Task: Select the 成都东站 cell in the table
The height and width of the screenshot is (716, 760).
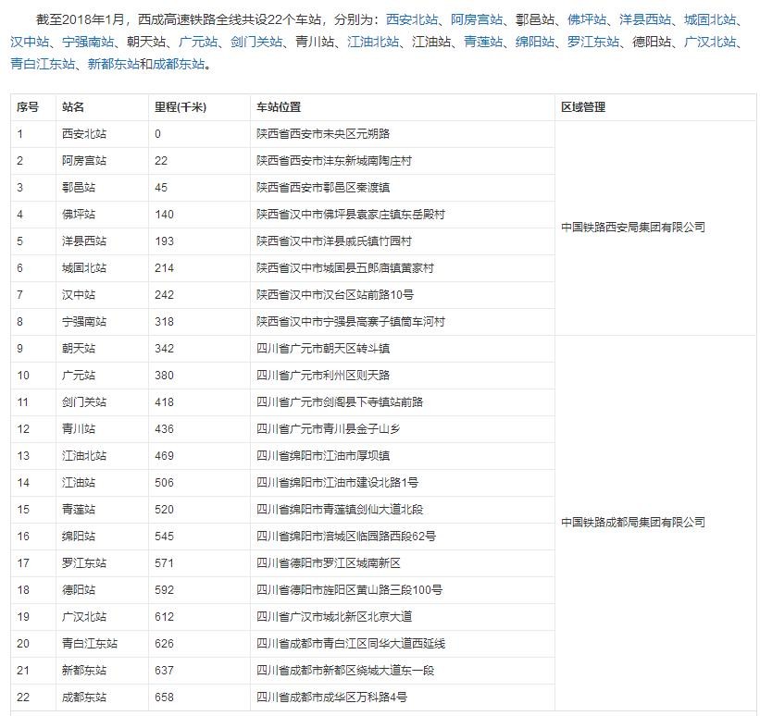Action: coord(84,697)
